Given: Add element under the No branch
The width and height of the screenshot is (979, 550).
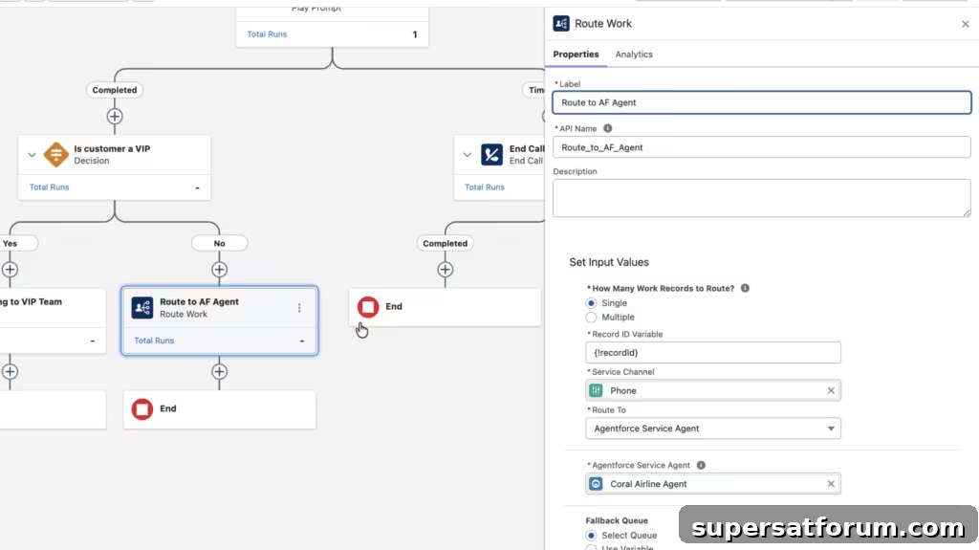Looking at the screenshot, I should pyautogui.click(x=219, y=270).
